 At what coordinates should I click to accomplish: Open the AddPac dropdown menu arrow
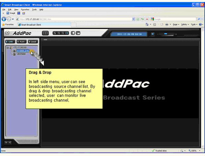[7, 33]
